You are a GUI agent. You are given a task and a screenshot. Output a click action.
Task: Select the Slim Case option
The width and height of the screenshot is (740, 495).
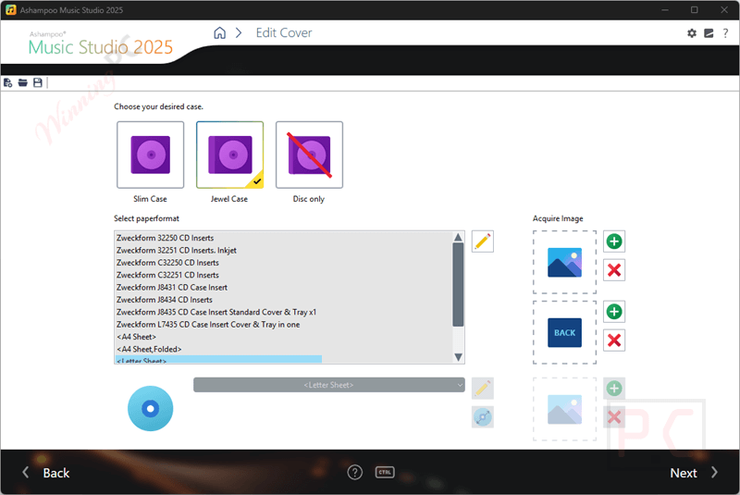[x=151, y=155]
